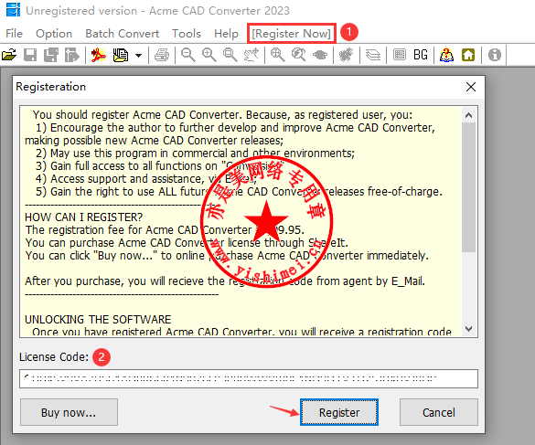The image size is (535, 445).
Task: Click the Print icon
Action: pyautogui.click(x=162, y=55)
